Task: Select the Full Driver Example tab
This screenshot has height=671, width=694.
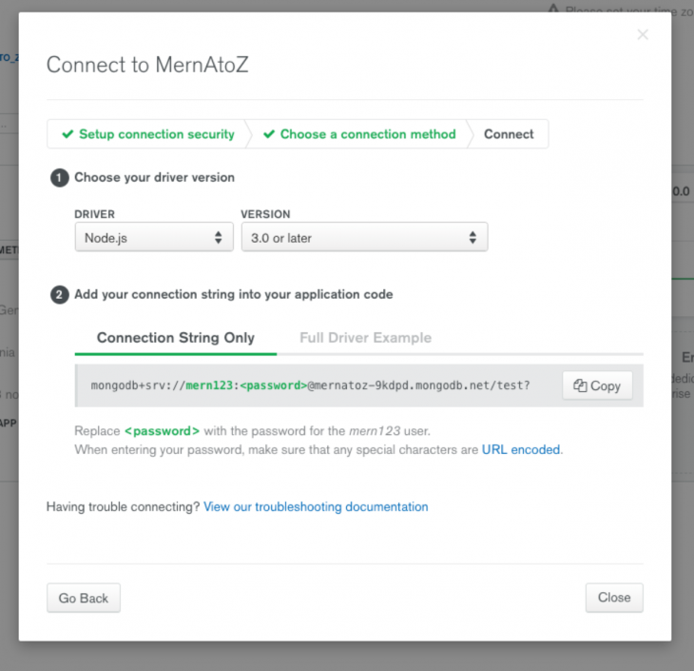Action: (x=365, y=338)
